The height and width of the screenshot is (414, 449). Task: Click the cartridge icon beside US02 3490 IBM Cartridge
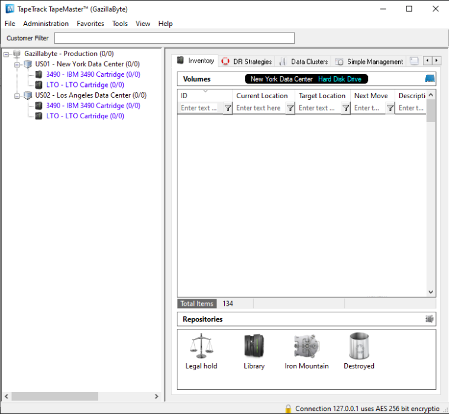(38, 106)
